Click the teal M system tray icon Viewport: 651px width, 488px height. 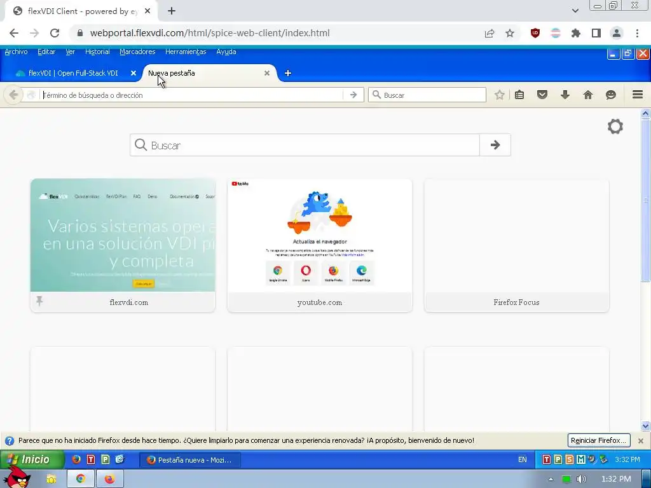tap(580, 459)
